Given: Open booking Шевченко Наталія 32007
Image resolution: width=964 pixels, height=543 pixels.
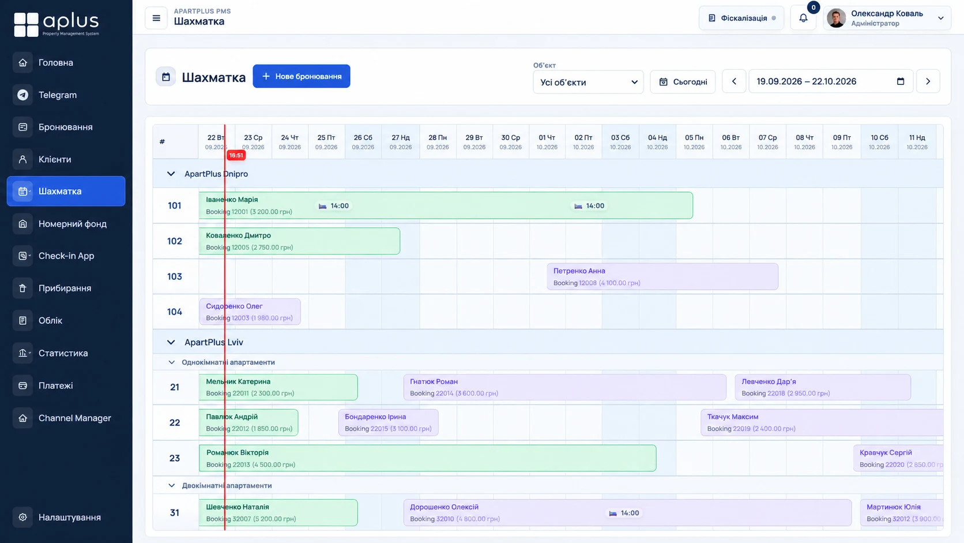Looking at the screenshot, I should (278, 512).
